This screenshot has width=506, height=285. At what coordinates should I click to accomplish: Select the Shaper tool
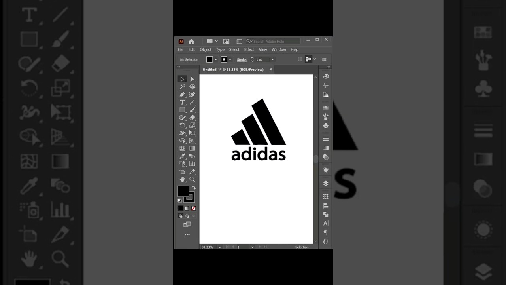click(x=182, y=118)
